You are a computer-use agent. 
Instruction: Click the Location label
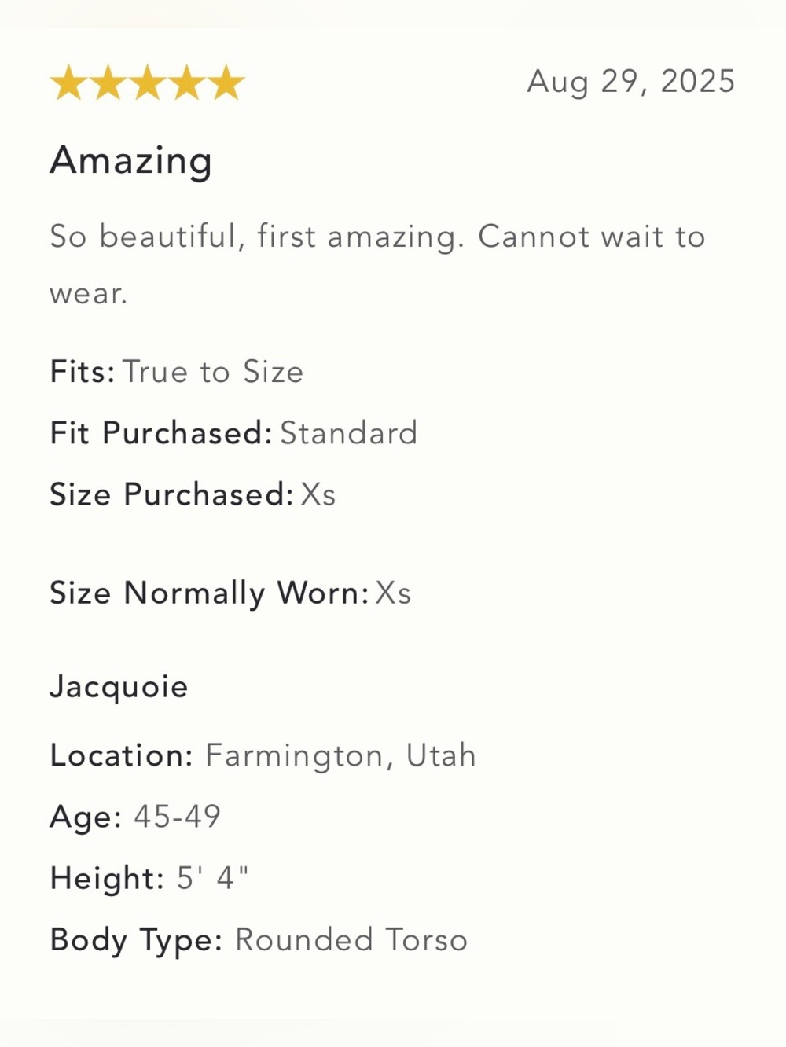[122, 756]
